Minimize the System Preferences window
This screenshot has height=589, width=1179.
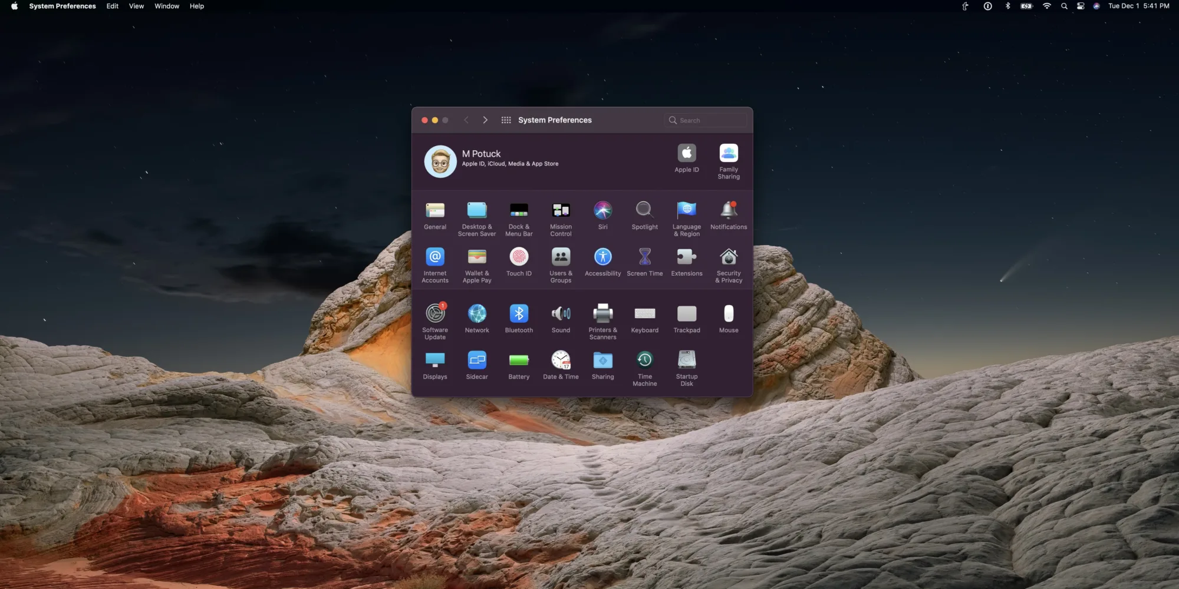coord(435,120)
